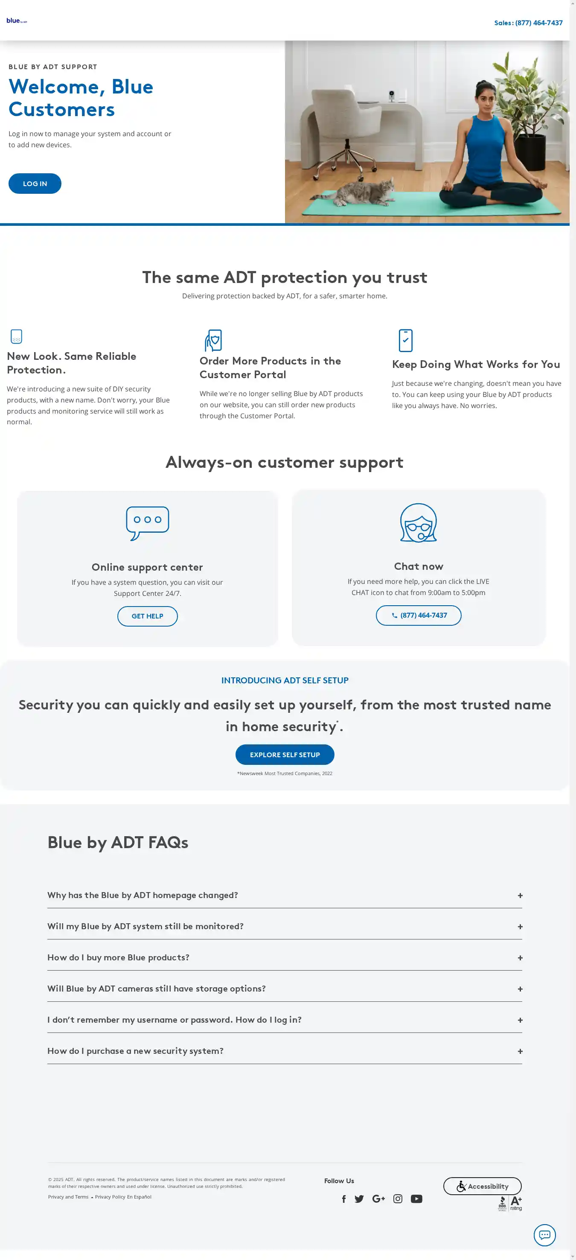The height and width of the screenshot is (1260, 576).
Task: Click the Accessibility button in footer
Action: 482,1186
